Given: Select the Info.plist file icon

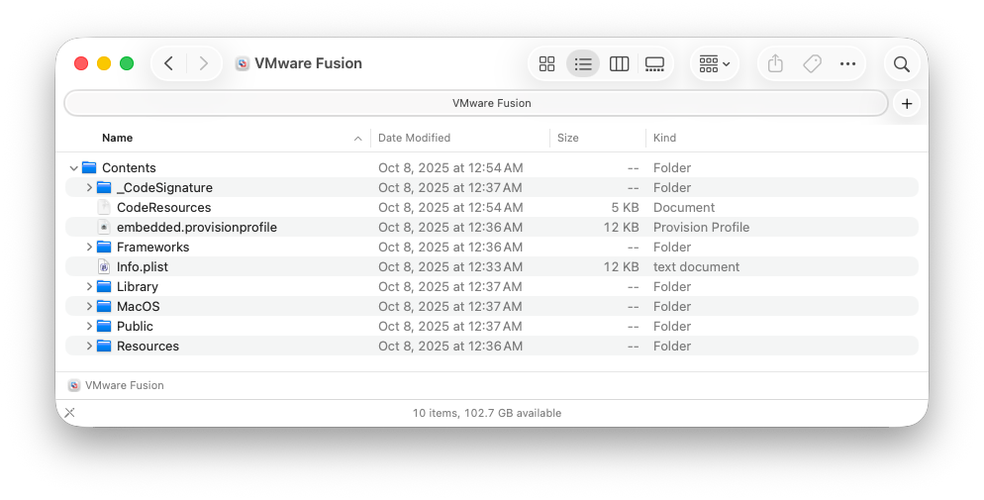Looking at the screenshot, I should coord(104,266).
